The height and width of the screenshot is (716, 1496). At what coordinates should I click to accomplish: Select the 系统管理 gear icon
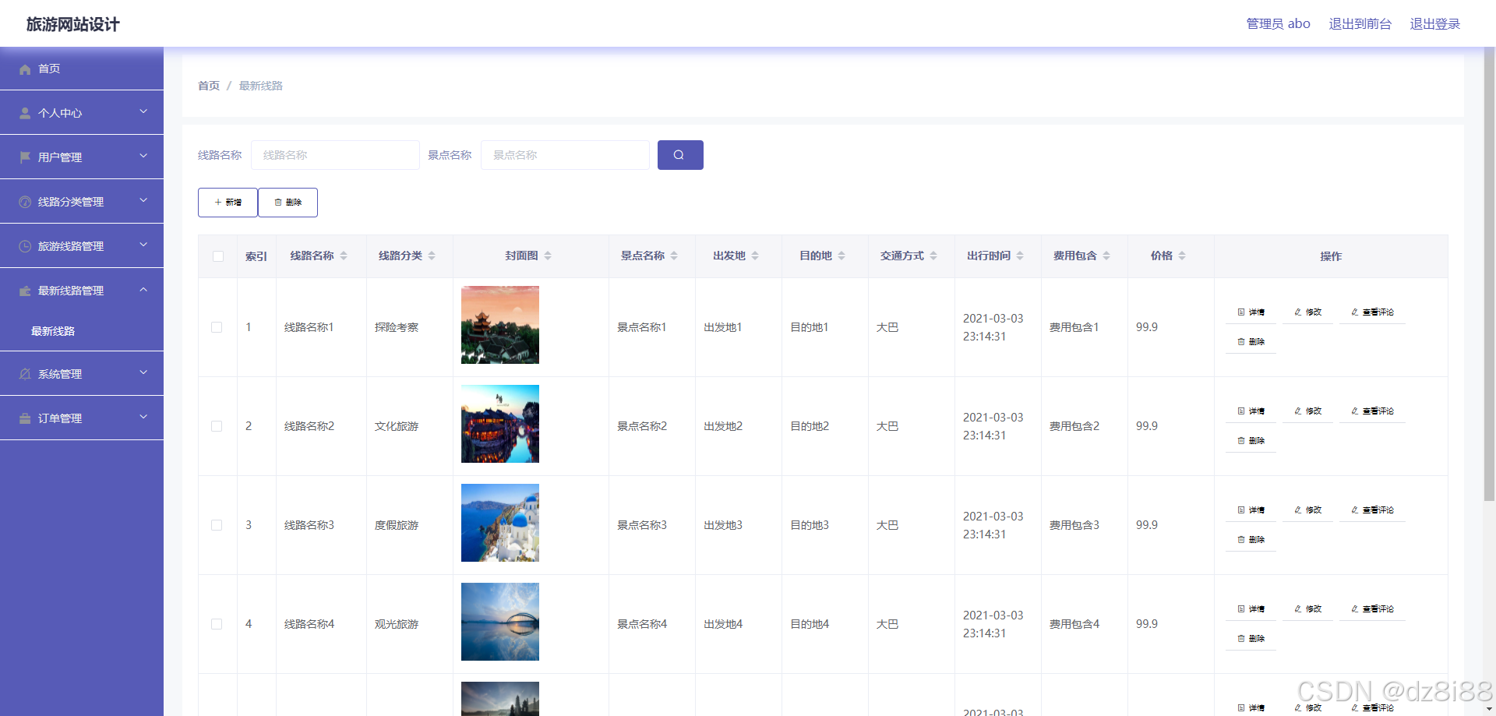(x=26, y=373)
